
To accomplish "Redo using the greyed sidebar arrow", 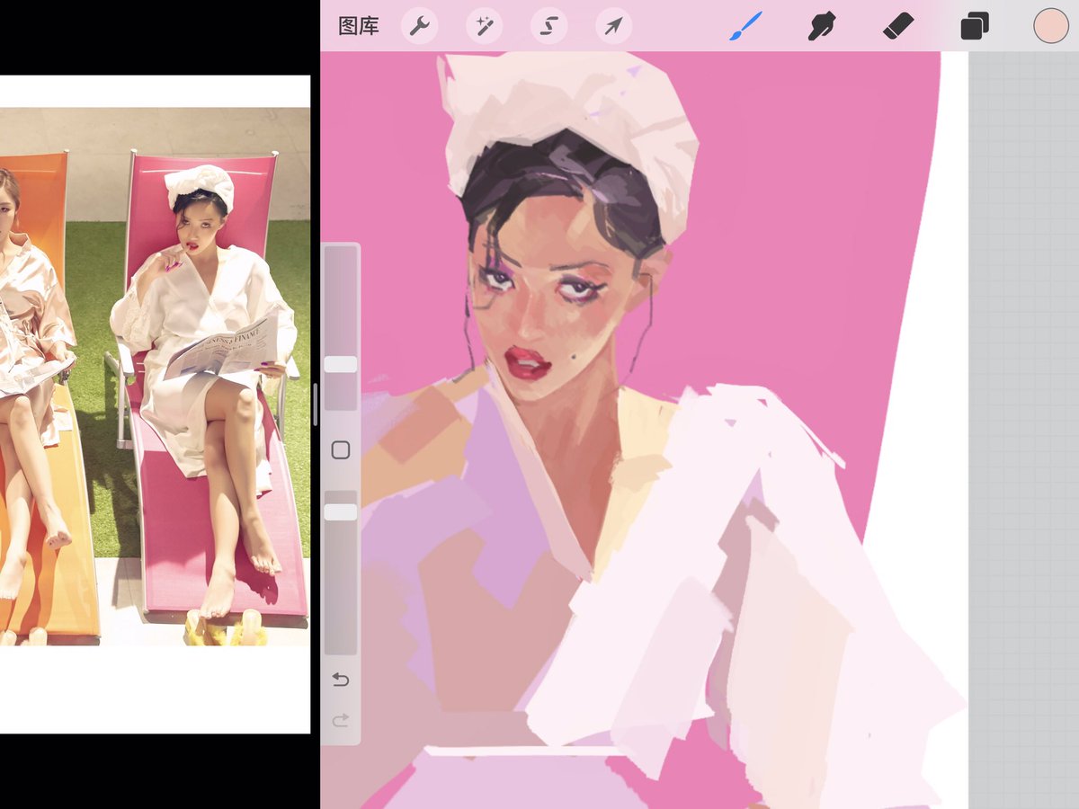I will [x=341, y=720].
